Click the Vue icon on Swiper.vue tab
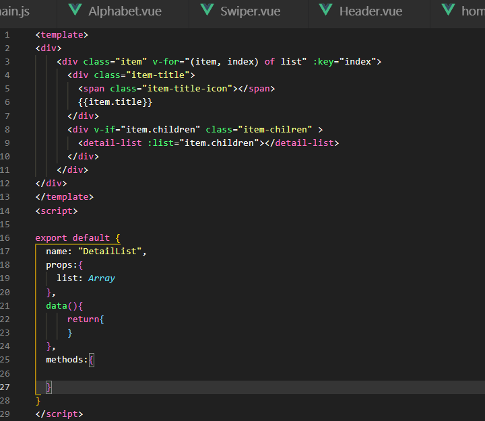The width and height of the screenshot is (485, 421). click(207, 10)
